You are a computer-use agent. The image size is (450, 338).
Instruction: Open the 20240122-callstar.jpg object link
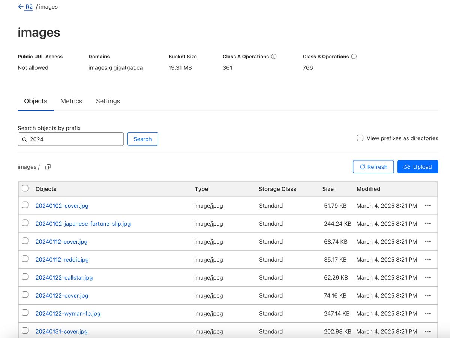click(64, 278)
